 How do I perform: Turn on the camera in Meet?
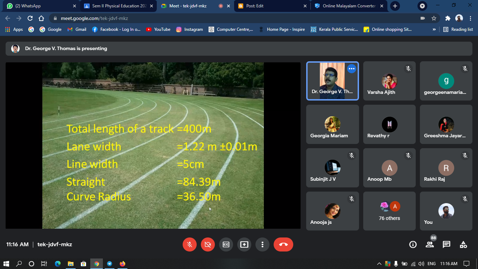tap(208, 244)
